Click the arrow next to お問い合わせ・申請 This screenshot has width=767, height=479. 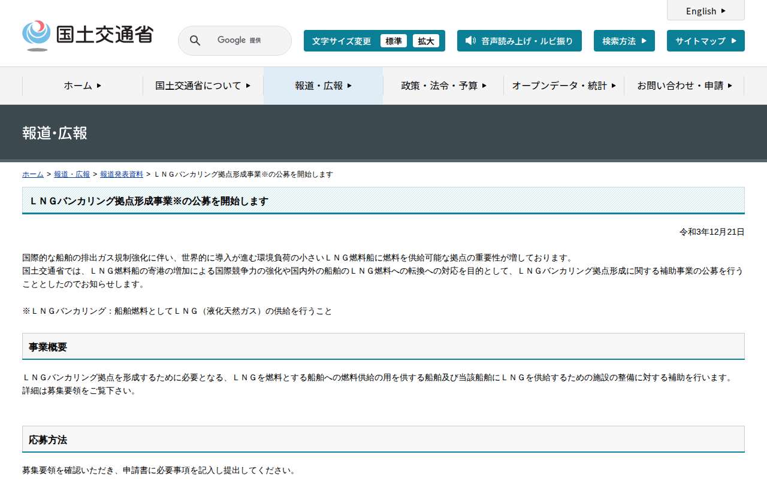pos(730,86)
